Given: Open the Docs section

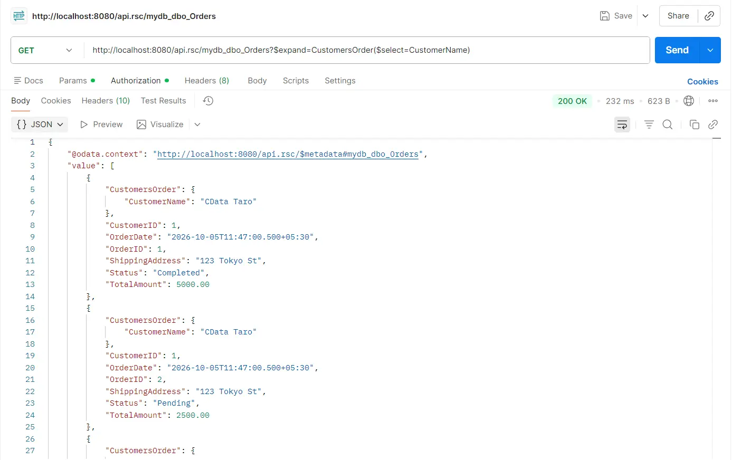Looking at the screenshot, I should 28,81.
